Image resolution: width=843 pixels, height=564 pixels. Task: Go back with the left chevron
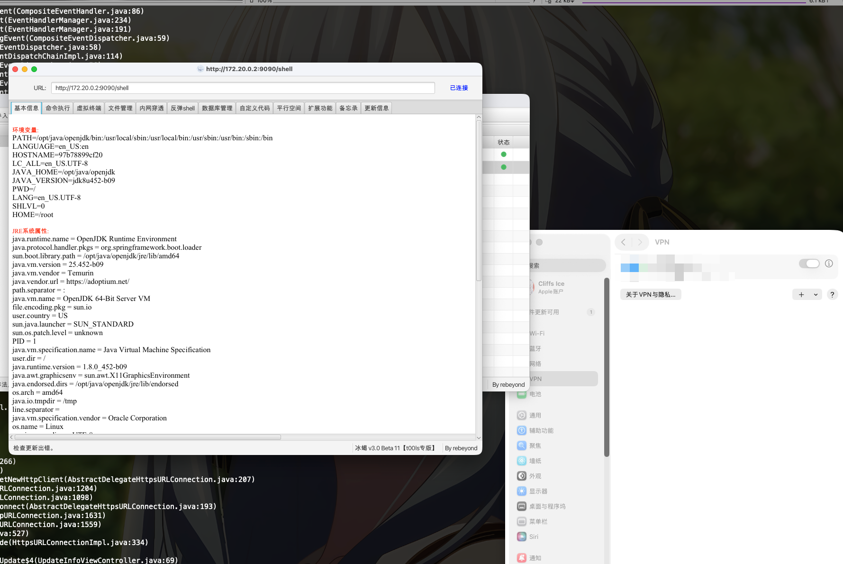[624, 242]
